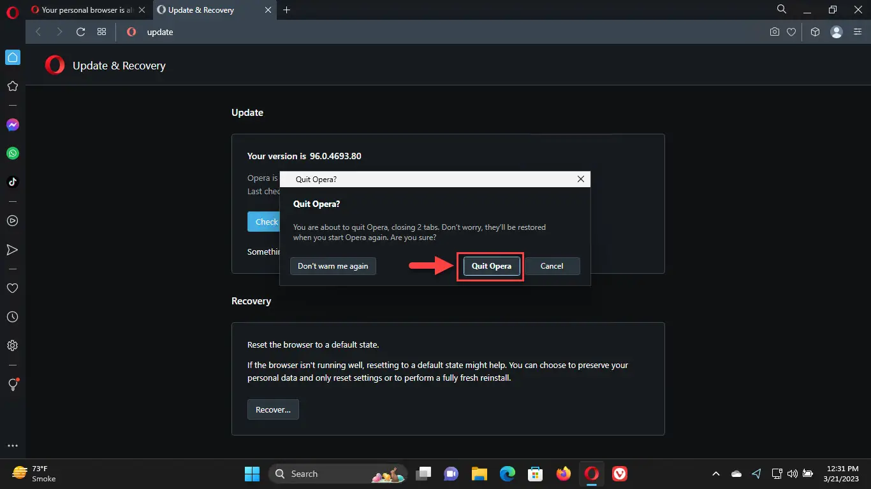Open Facebook Messenger in sidebar
The height and width of the screenshot is (489, 871).
(12, 125)
